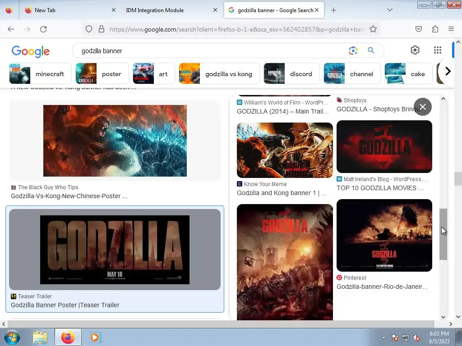
Task: Open tracking protection shield info
Action: (89, 29)
